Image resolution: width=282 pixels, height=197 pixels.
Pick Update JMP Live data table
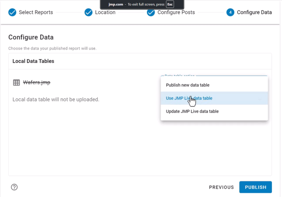click(x=192, y=111)
